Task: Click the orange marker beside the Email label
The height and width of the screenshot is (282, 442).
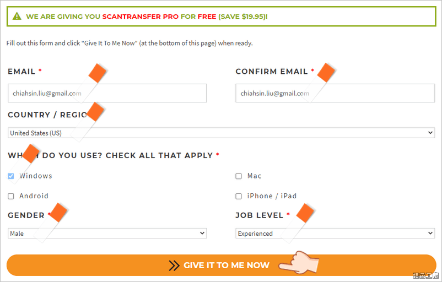Action: 97,73
